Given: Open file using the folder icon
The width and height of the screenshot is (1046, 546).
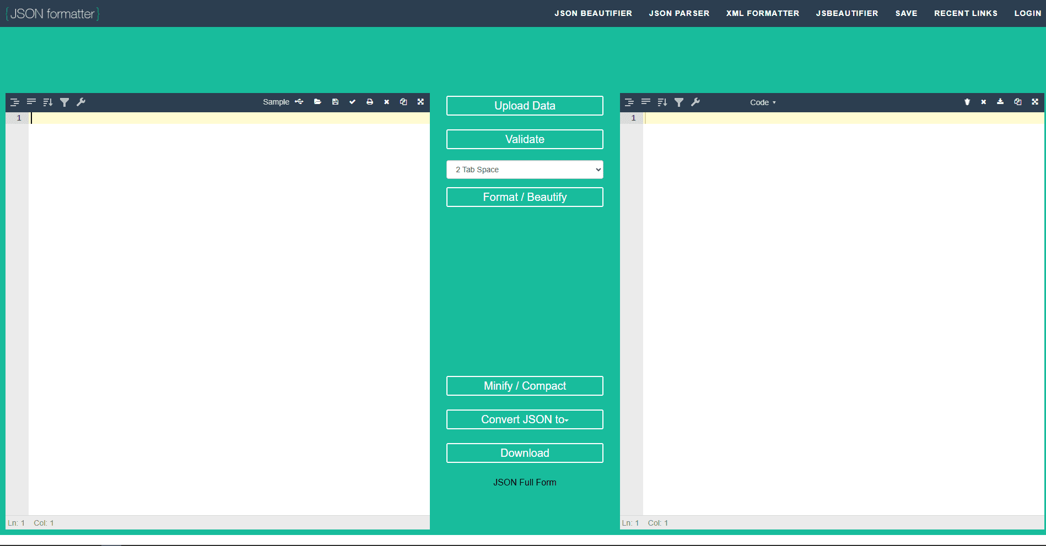Looking at the screenshot, I should (x=317, y=102).
